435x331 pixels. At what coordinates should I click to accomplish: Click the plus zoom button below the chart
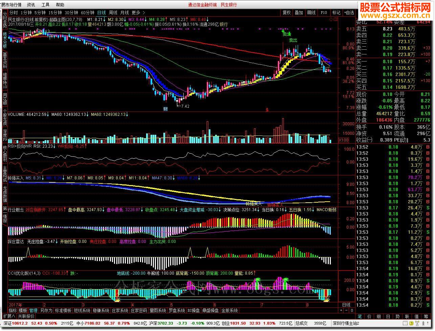341,310
